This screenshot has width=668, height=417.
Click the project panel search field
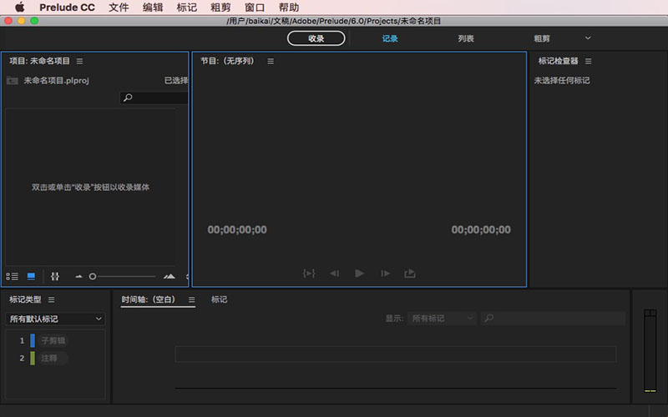[154, 98]
